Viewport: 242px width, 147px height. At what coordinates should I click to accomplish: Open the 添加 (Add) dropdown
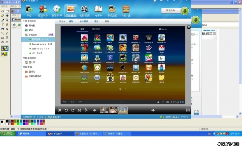(62, 21)
